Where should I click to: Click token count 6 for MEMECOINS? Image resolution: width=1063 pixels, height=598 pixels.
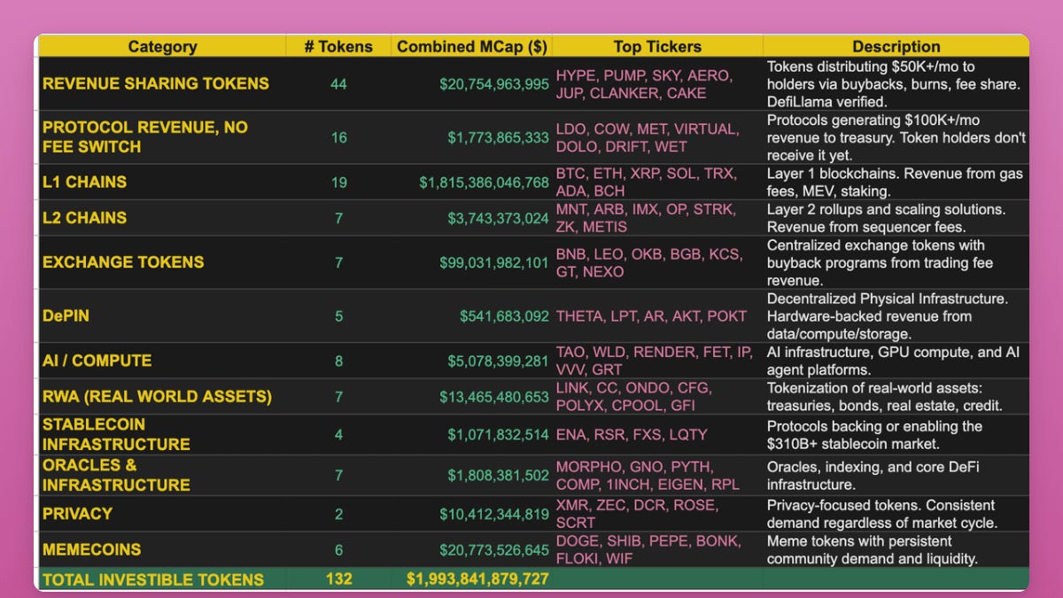click(338, 549)
